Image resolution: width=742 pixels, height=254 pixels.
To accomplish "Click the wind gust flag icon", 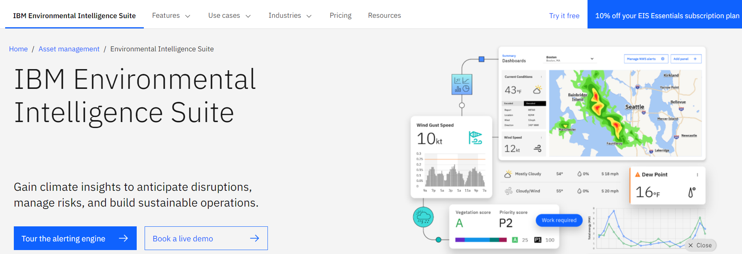I will coord(475,138).
